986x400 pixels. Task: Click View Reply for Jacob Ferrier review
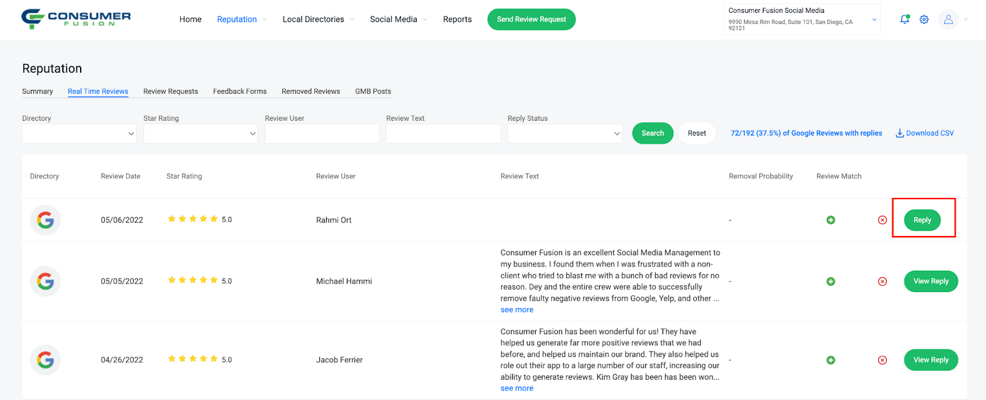click(931, 360)
